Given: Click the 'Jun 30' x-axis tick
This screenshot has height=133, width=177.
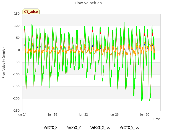Looking at the screenshot, I should (145, 114).
